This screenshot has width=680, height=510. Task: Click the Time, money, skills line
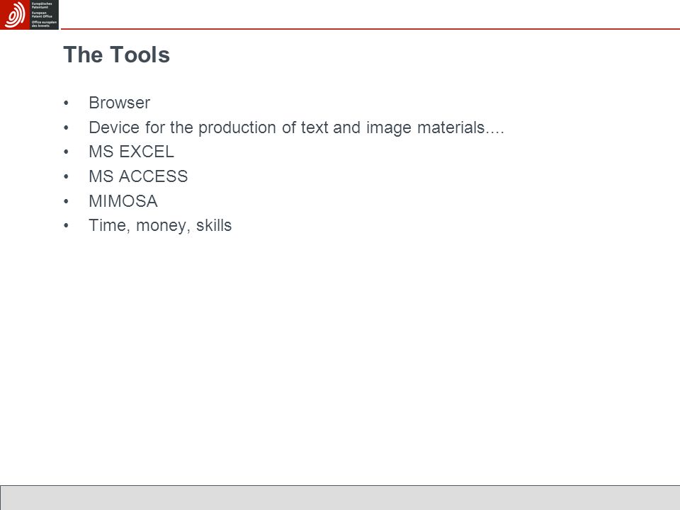[160, 226]
